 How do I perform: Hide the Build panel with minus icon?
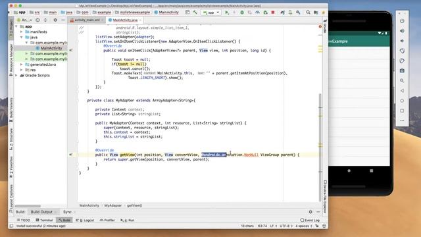coord(318,212)
